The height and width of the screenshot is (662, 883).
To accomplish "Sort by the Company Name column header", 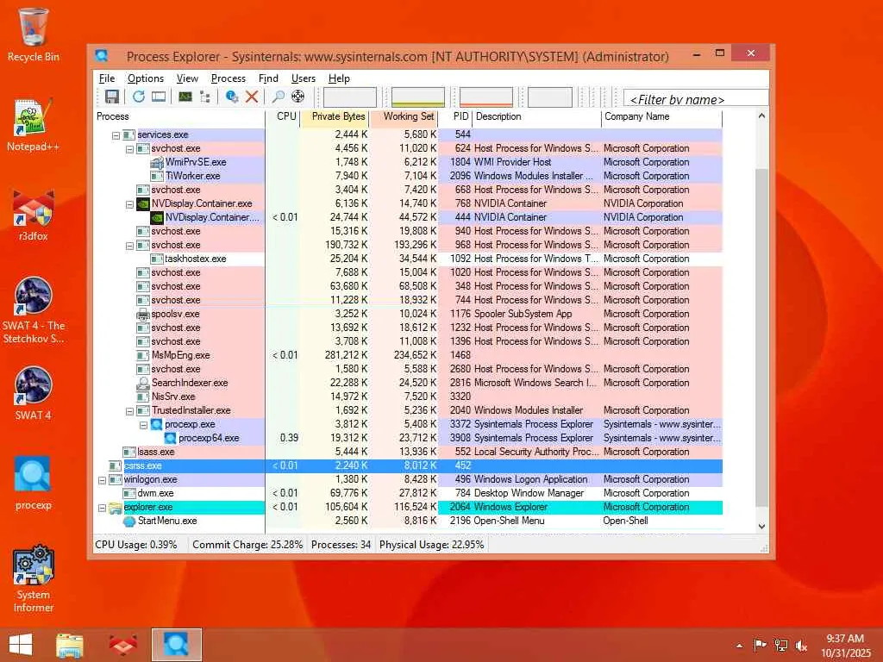I will (661, 116).
